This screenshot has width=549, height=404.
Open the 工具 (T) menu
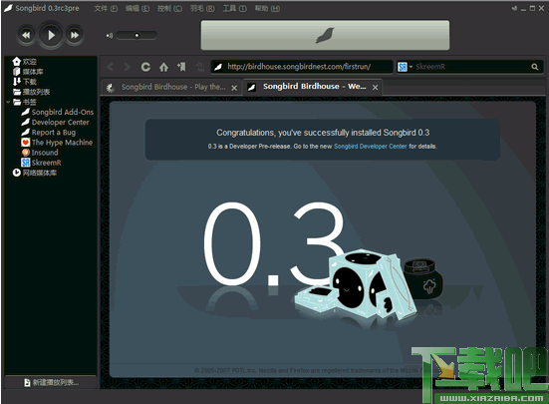(x=234, y=8)
